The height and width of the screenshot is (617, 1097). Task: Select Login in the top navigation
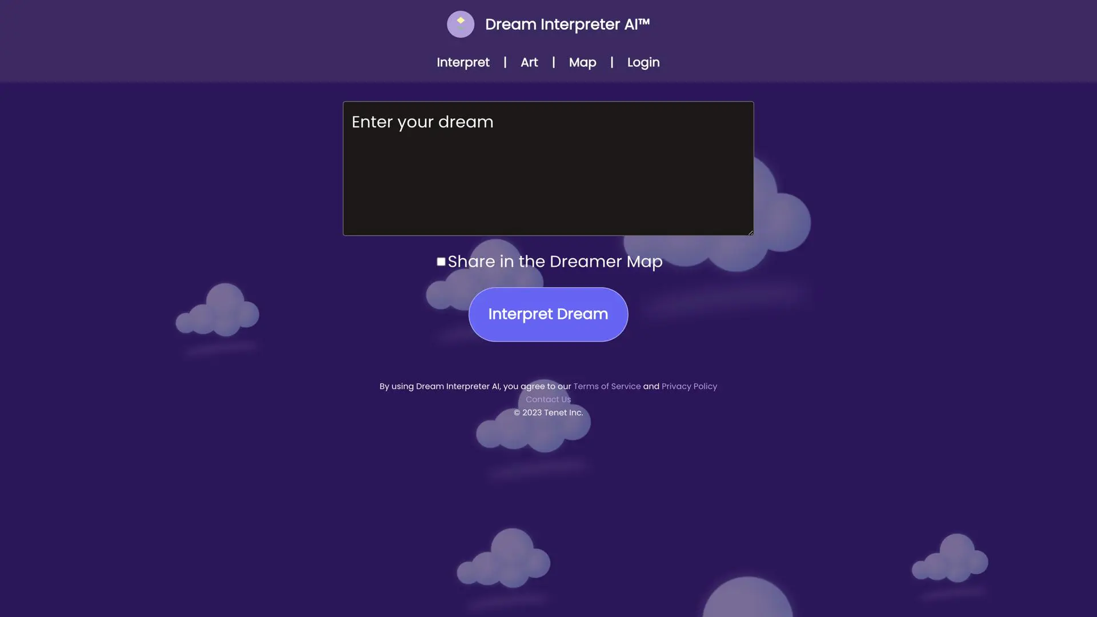643,62
